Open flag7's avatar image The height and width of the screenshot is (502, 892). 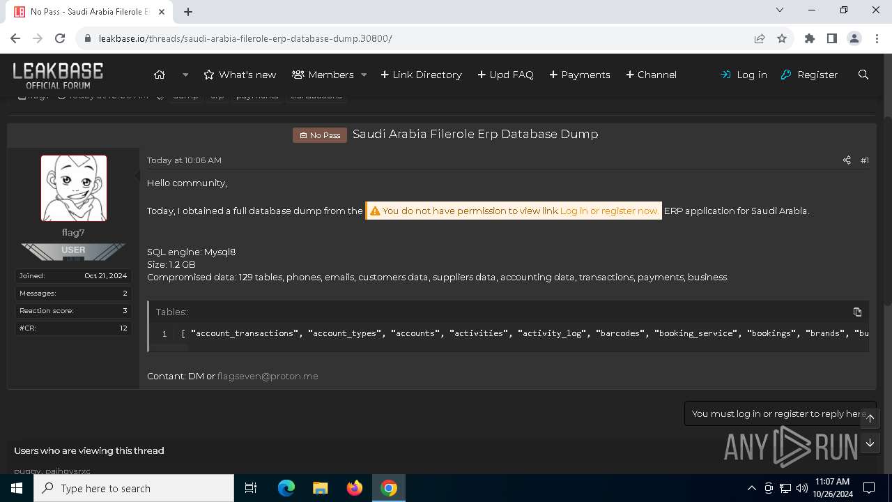pyautogui.click(x=74, y=188)
